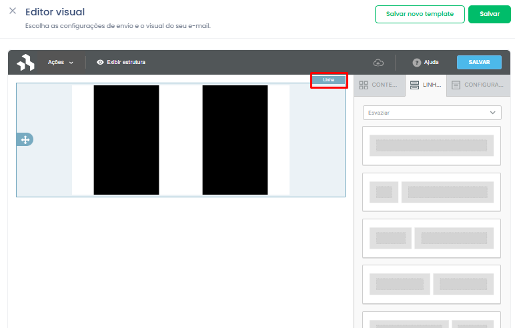Close the Editor visual with the X icon
515x328 pixels.
(13, 11)
